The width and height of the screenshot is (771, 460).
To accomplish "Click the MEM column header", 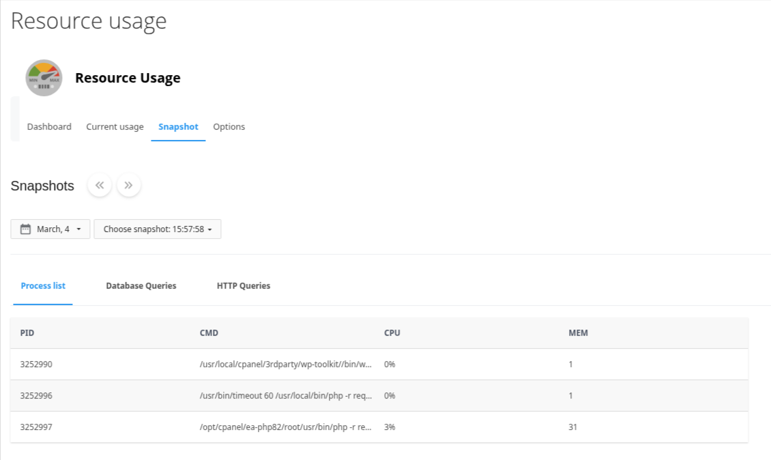I will pos(578,333).
